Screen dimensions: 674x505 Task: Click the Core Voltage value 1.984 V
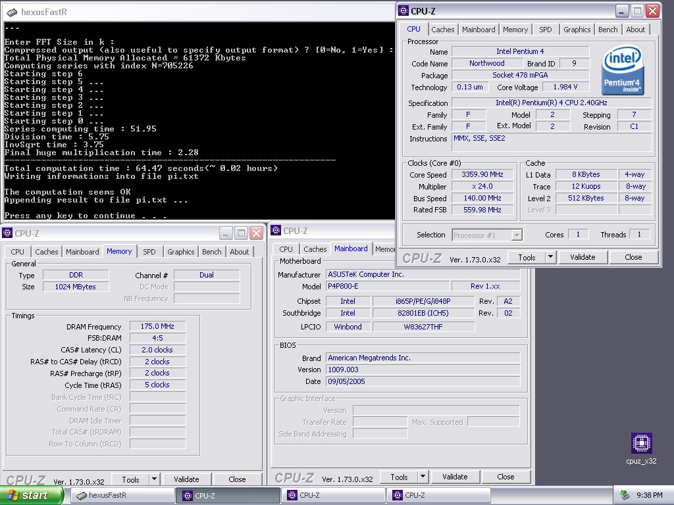point(565,87)
